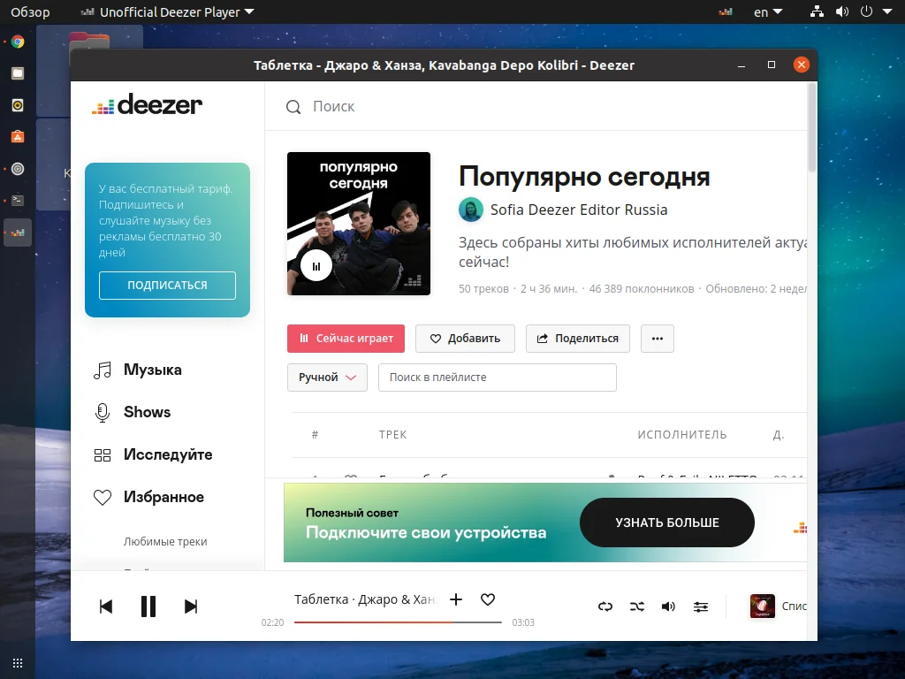The image size is (905, 679).
Task: Open the network icon in system tray
Action: [x=817, y=11]
